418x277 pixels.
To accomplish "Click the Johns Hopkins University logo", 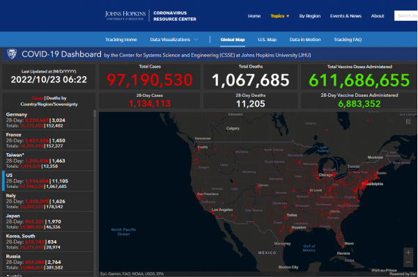I will [x=125, y=15].
